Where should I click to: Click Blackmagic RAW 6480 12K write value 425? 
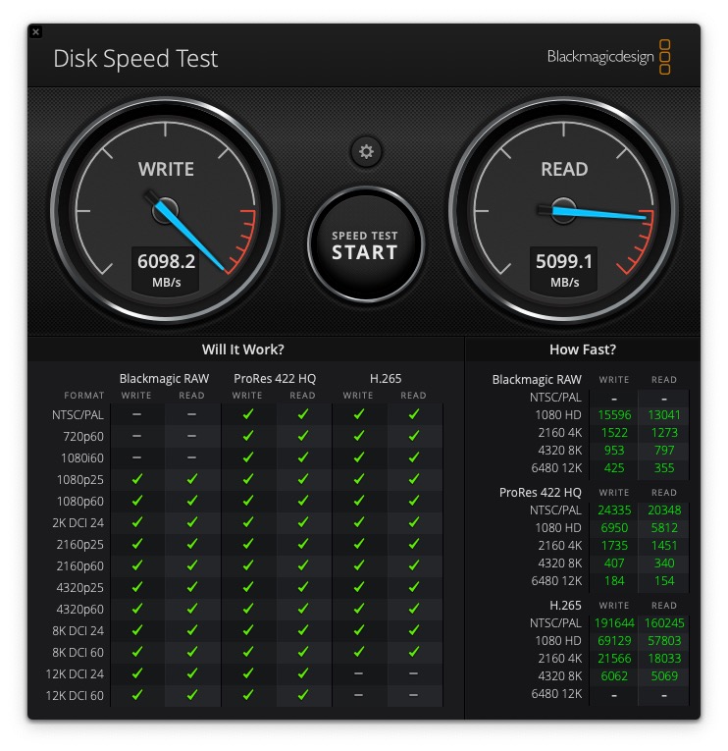pyautogui.click(x=614, y=468)
